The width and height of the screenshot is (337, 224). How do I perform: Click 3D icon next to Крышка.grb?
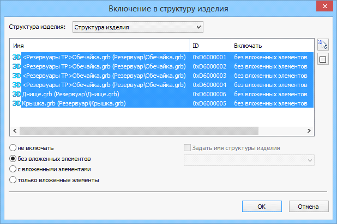[16, 103]
